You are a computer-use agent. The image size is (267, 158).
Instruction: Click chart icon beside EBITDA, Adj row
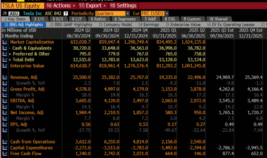[5, 101]
